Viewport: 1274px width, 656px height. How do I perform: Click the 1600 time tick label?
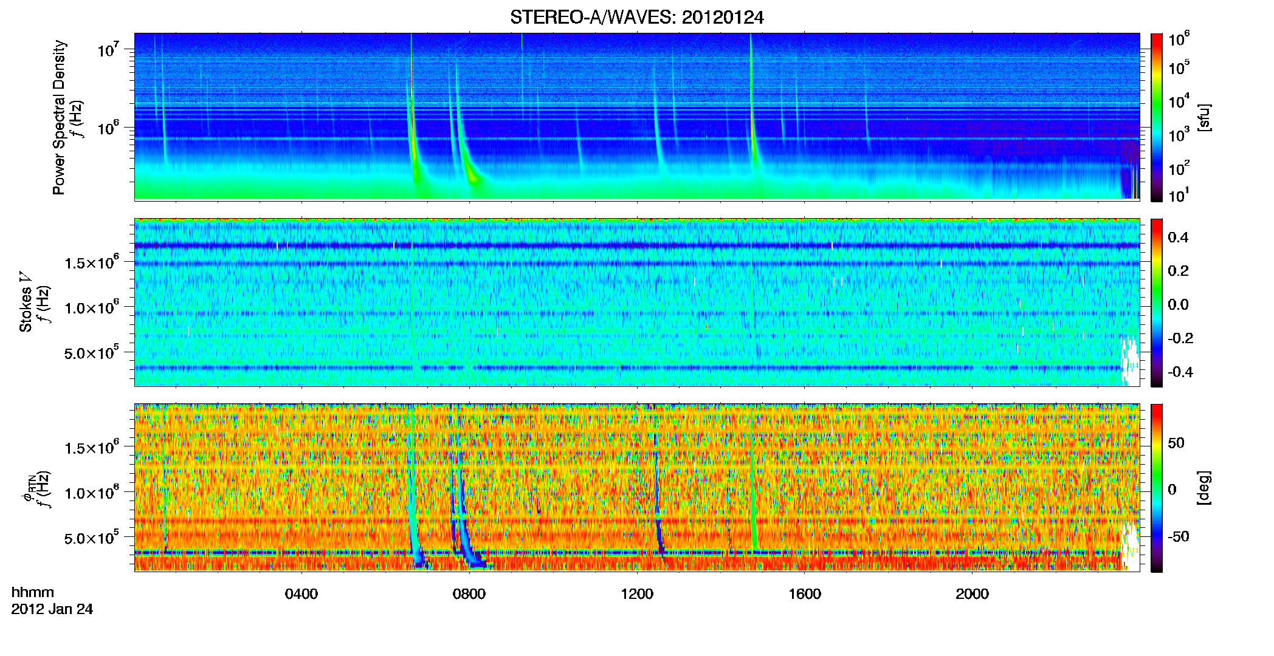coord(805,593)
